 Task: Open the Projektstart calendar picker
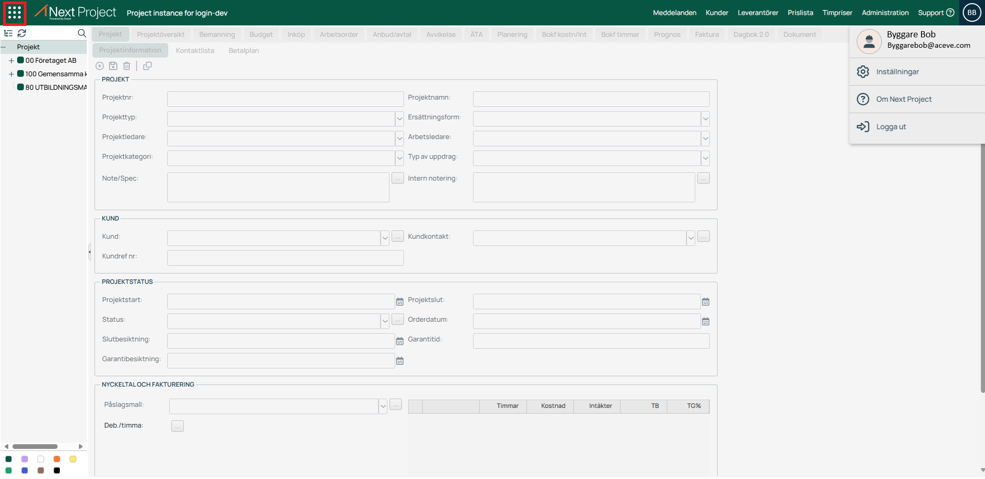[x=400, y=302]
